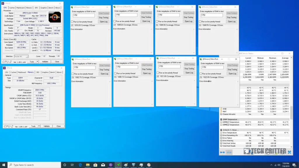Enable low priority thread in 1002.7% coverage MemTest
This screenshot has width=299, height=168.
tap(73, 74)
